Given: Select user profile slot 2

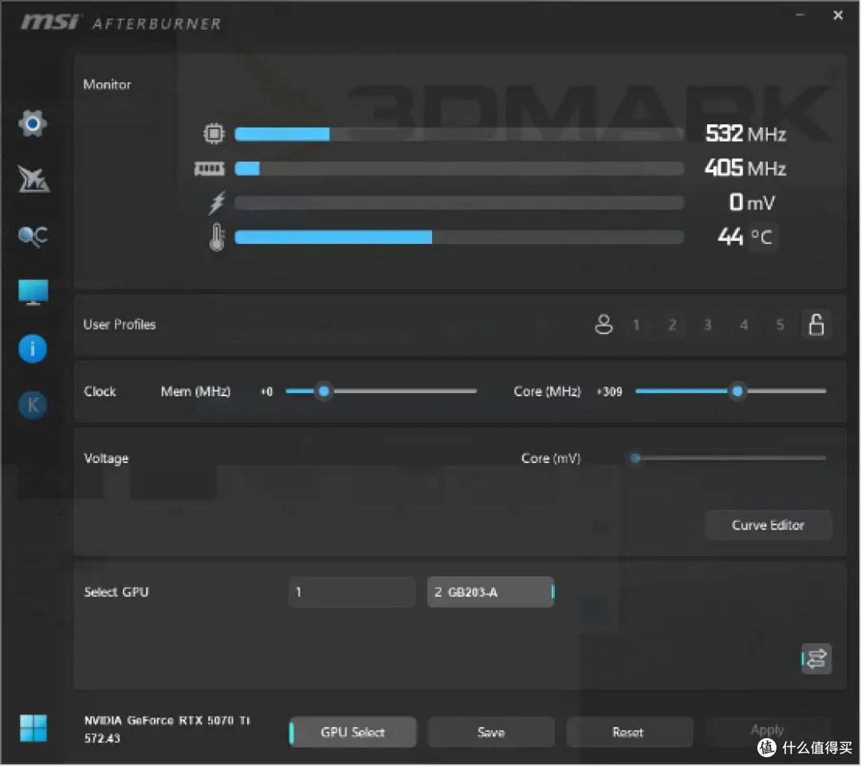Looking at the screenshot, I should pos(672,324).
